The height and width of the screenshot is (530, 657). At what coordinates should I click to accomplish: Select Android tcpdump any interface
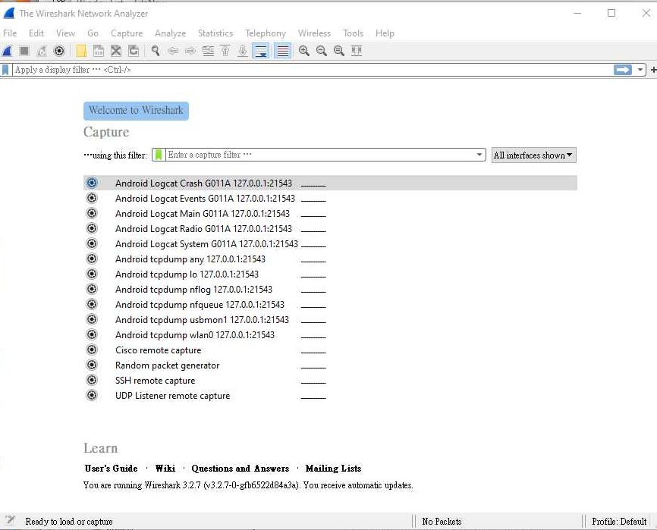pos(330,259)
